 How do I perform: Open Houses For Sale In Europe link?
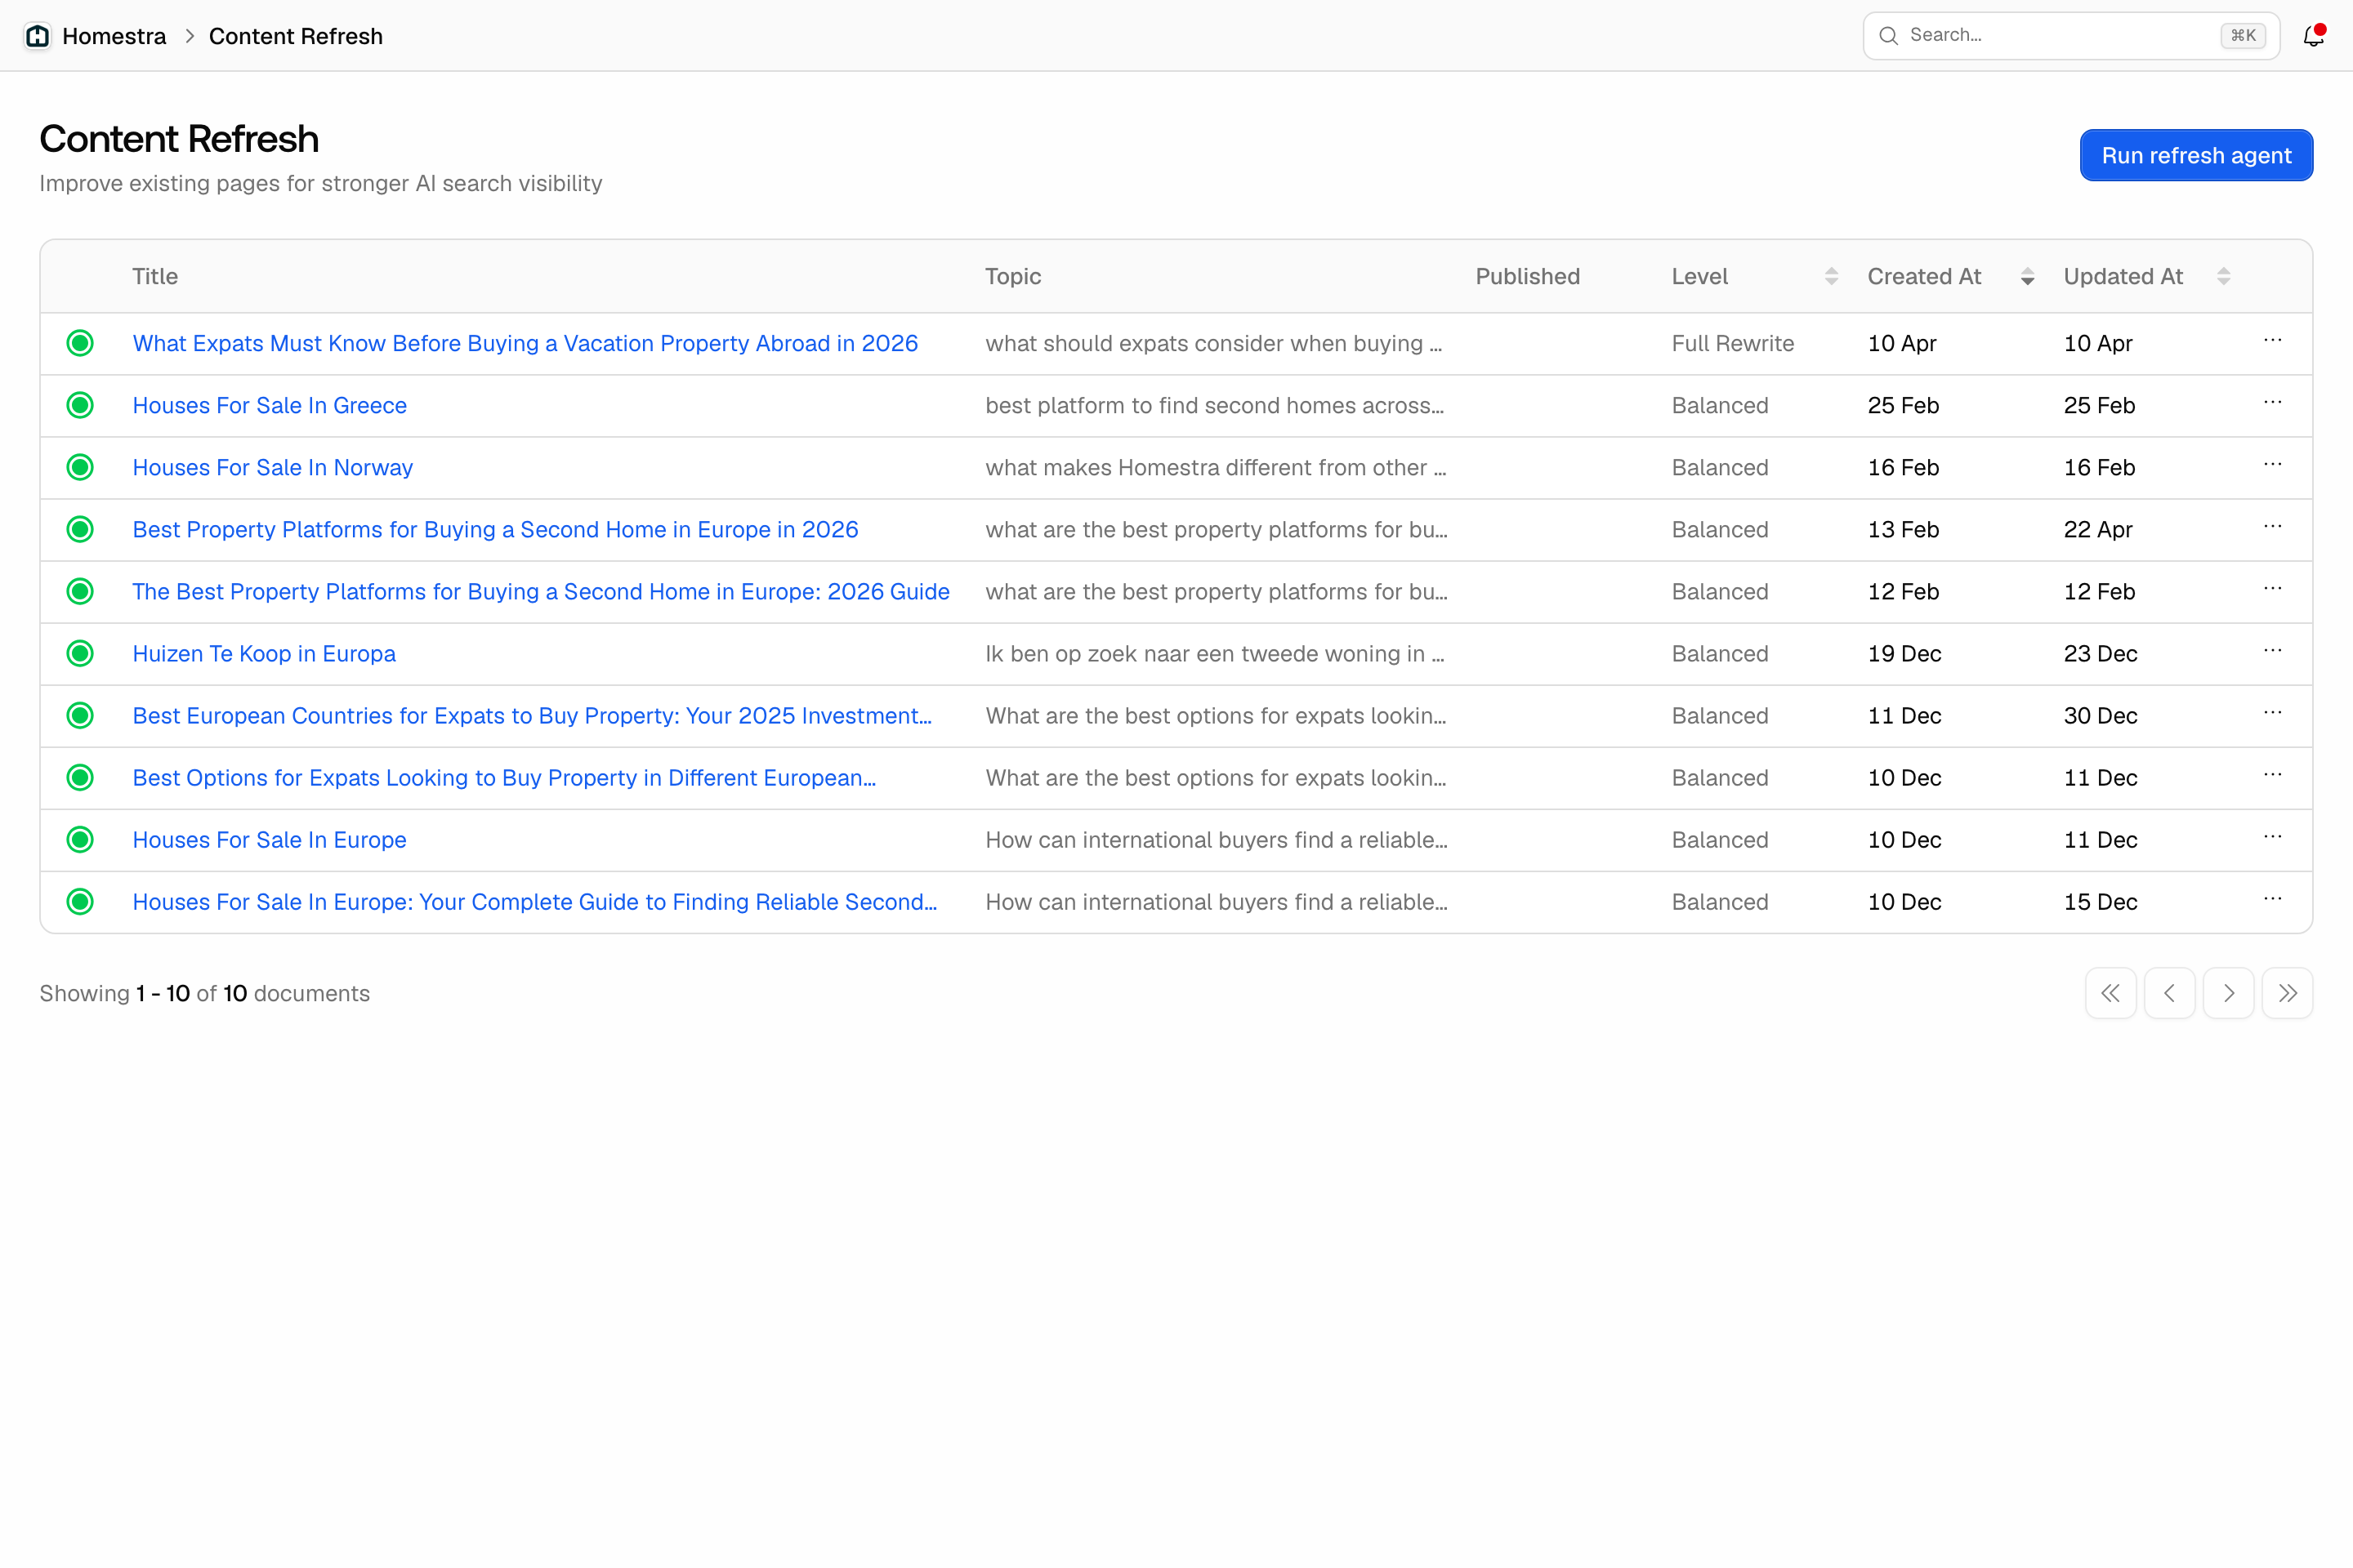pyautogui.click(x=269, y=839)
